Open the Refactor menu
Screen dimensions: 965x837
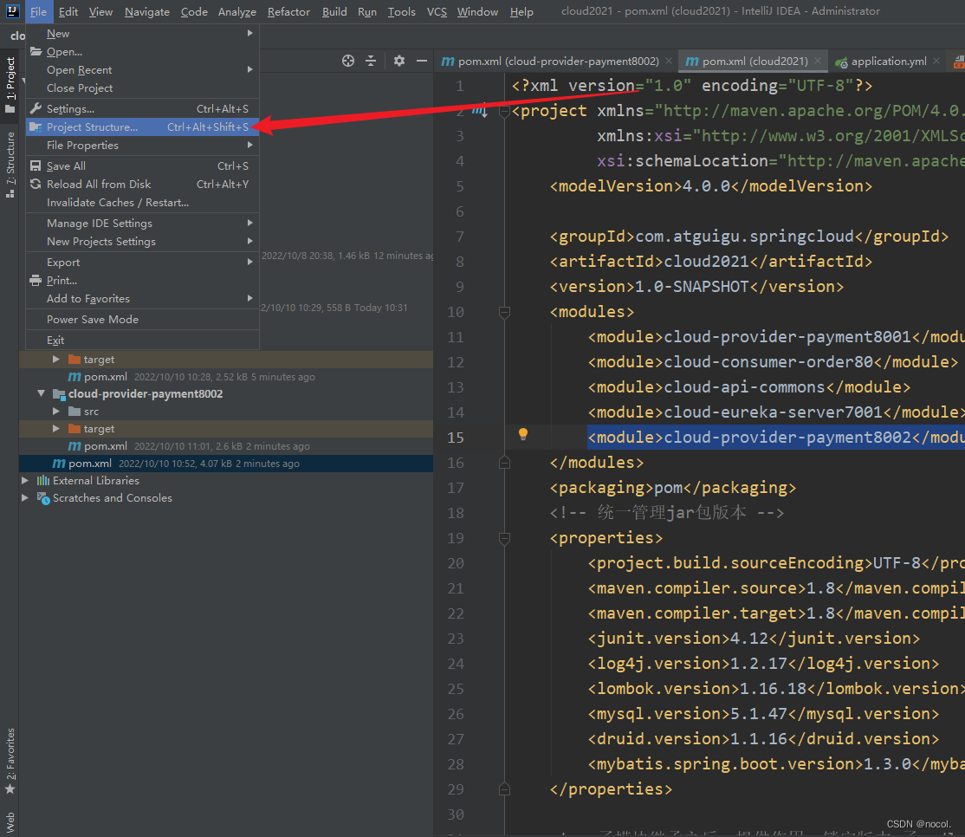pos(288,11)
